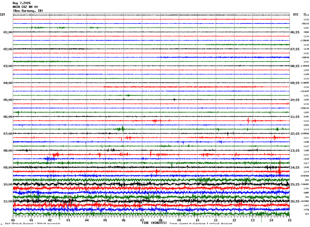Click the DC offset value 1058
Viewport: 310px width, 227px height.
pyautogui.click(x=306, y=210)
